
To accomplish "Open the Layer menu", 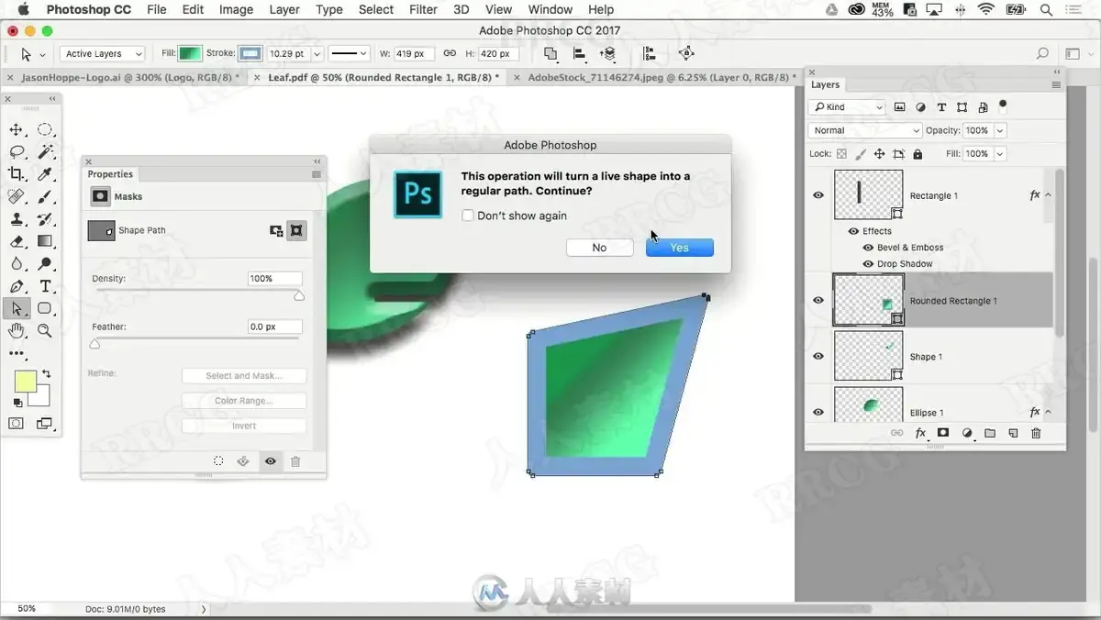I will [x=284, y=9].
